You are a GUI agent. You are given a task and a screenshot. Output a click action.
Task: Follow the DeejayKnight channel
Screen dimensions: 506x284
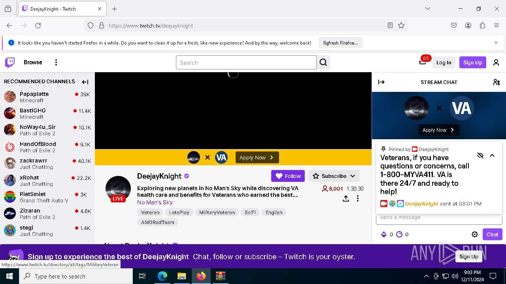pos(288,176)
